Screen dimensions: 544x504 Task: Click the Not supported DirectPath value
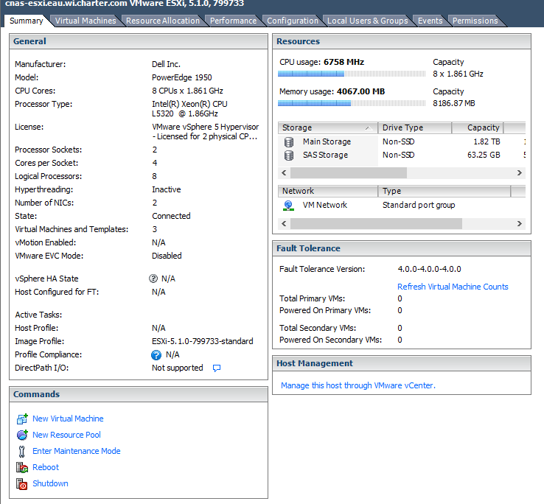coord(178,368)
